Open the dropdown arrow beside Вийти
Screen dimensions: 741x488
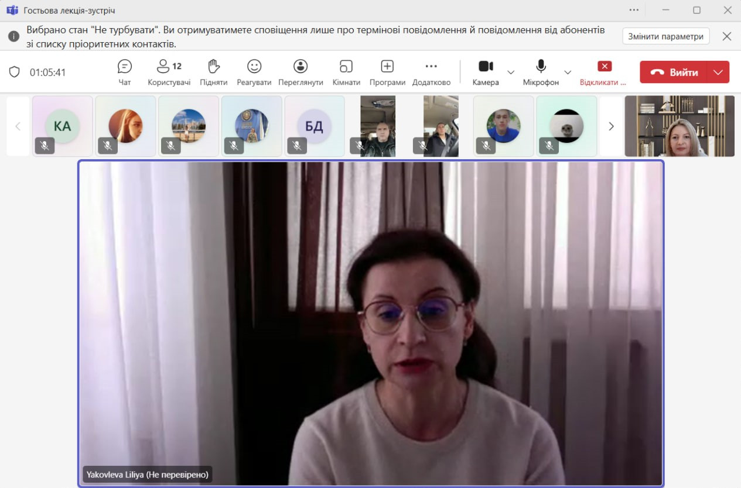[719, 72]
